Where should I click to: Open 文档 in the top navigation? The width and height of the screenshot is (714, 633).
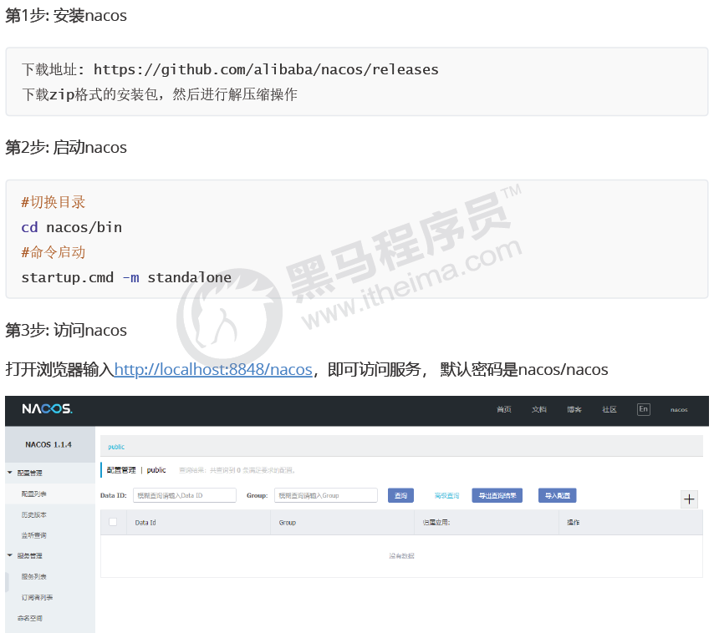[538, 410]
